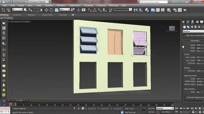Viewport: 204px width, 114px height.
Task: Open the Layer Manager
Action: coord(147,10)
